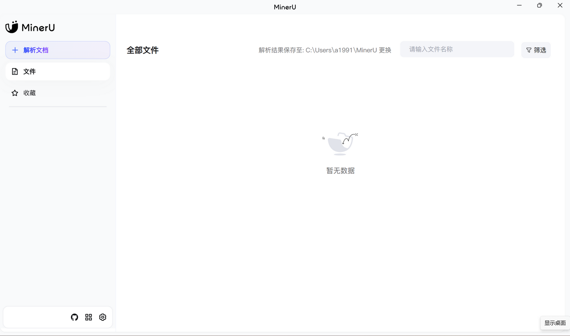This screenshot has width=570, height=336.
Task: Select the document icon beside 文件
Action: [15, 71]
